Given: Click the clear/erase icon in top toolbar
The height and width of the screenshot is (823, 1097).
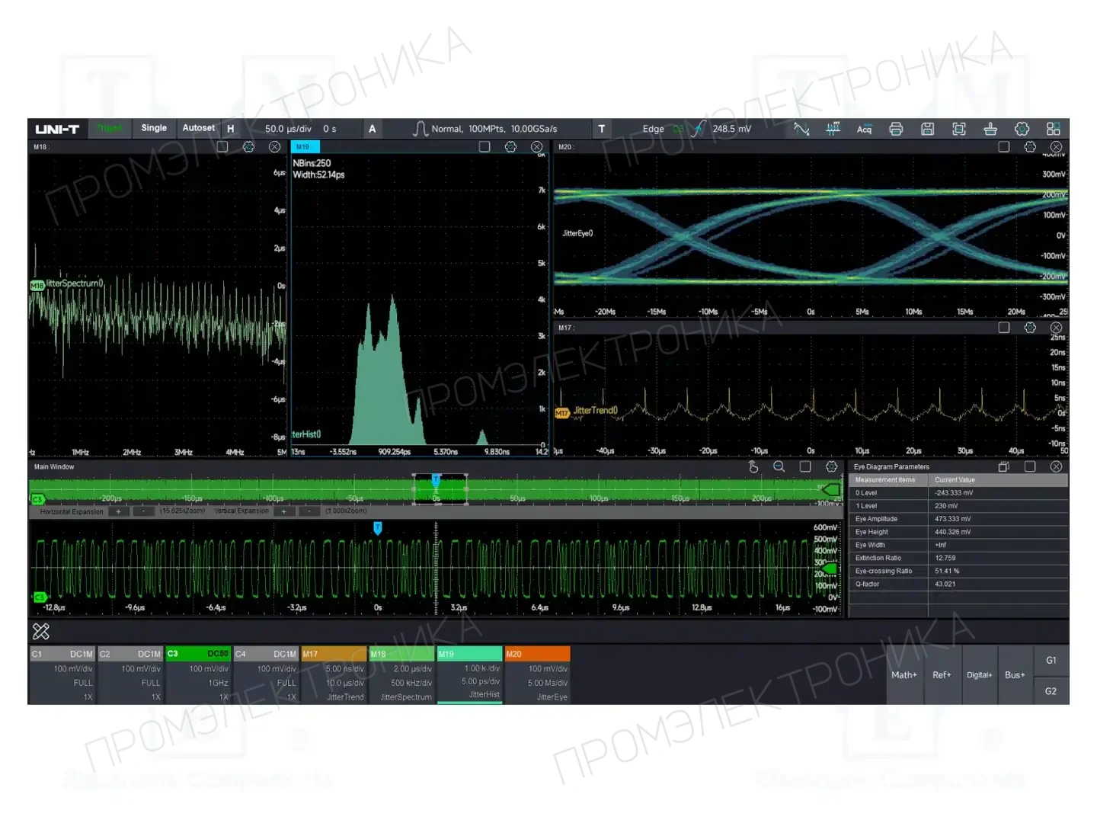Looking at the screenshot, I should pyautogui.click(x=990, y=129).
